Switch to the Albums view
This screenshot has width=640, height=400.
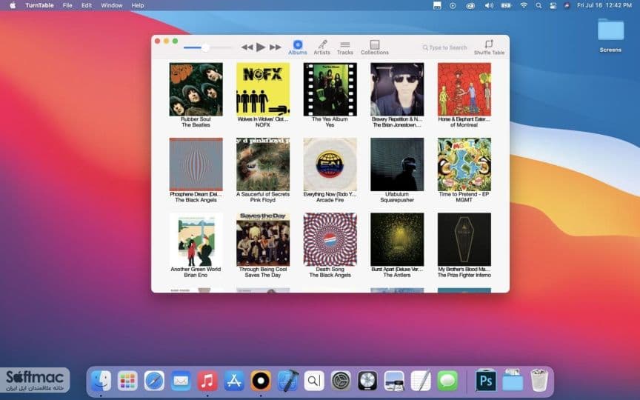pos(298,47)
